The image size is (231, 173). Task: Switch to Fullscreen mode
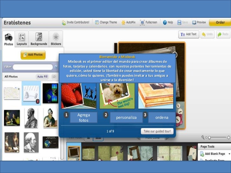coord(148,22)
